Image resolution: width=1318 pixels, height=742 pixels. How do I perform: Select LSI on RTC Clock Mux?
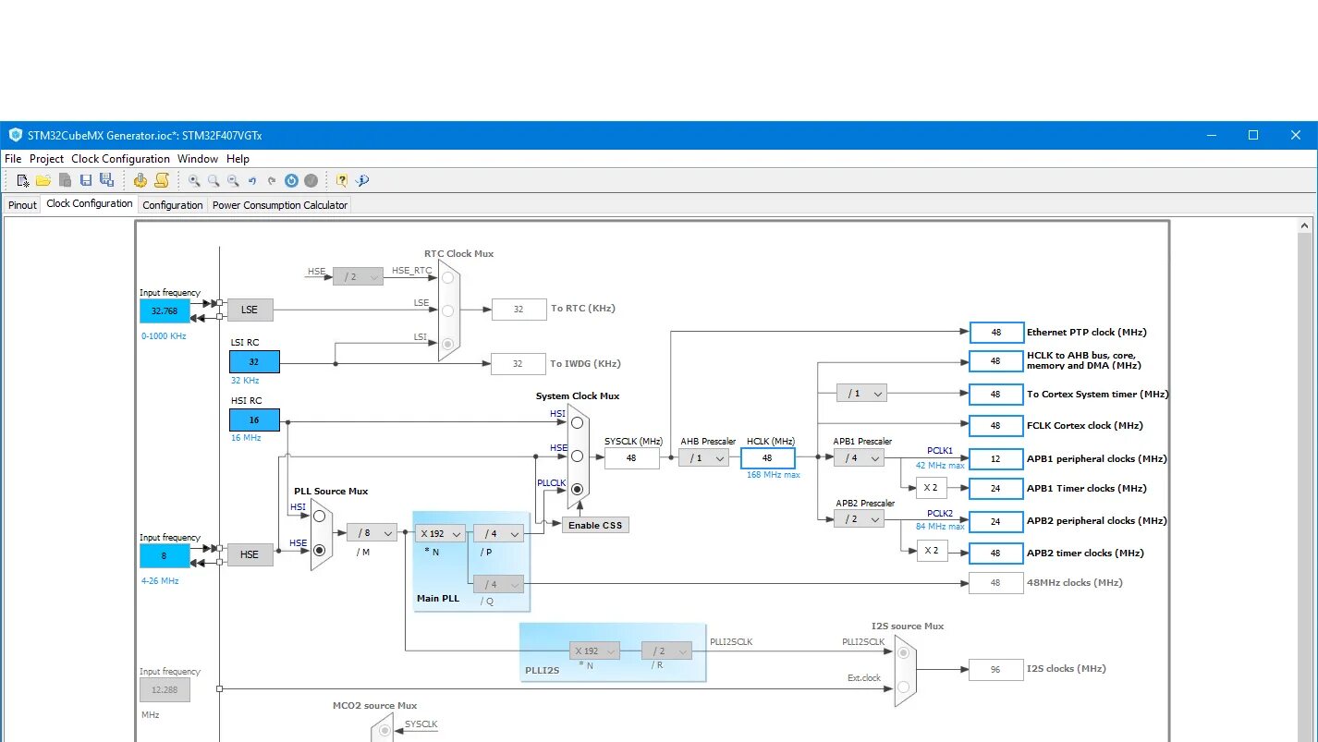pyautogui.click(x=448, y=344)
